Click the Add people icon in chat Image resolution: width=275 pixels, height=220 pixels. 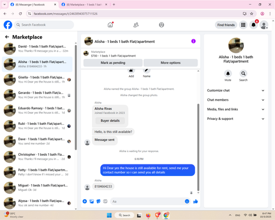[x=131, y=70]
